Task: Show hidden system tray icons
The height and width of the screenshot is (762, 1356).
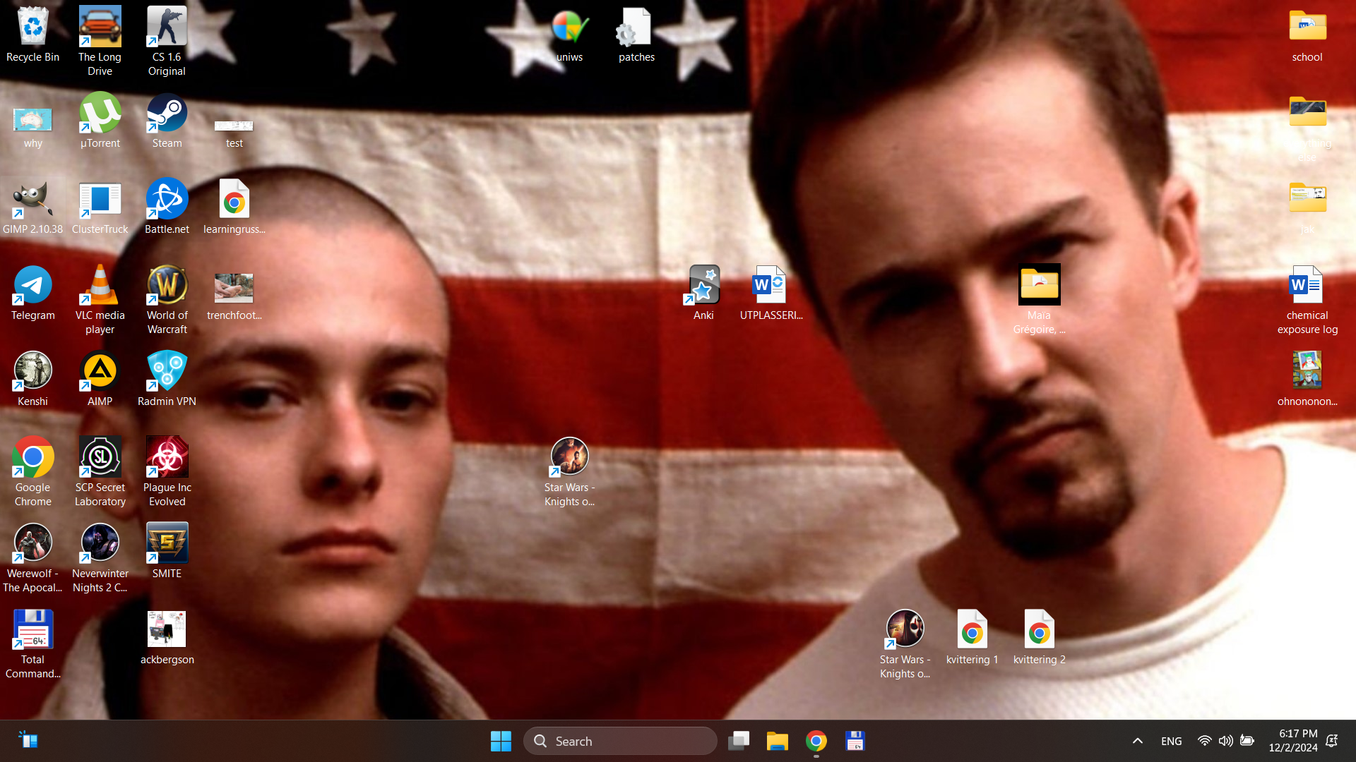Action: (x=1137, y=741)
